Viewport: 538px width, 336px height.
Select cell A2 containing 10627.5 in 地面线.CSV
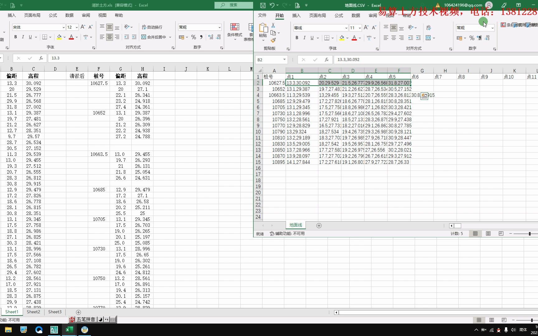click(274, 83)
